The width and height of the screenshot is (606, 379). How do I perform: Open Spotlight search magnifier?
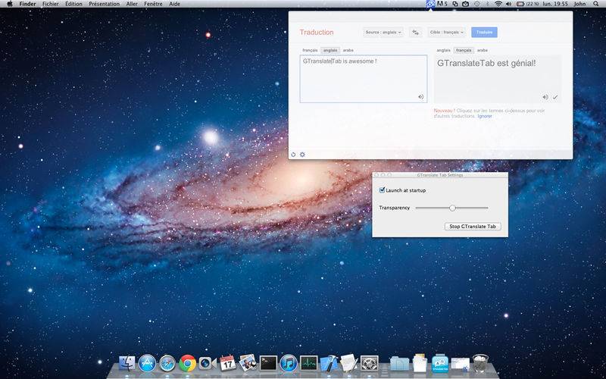595,4
